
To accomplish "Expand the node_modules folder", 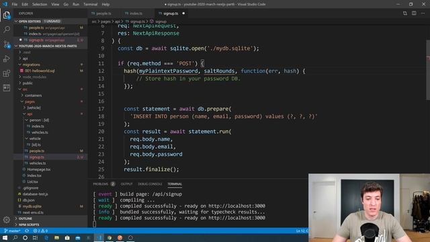I will (34, 77).
